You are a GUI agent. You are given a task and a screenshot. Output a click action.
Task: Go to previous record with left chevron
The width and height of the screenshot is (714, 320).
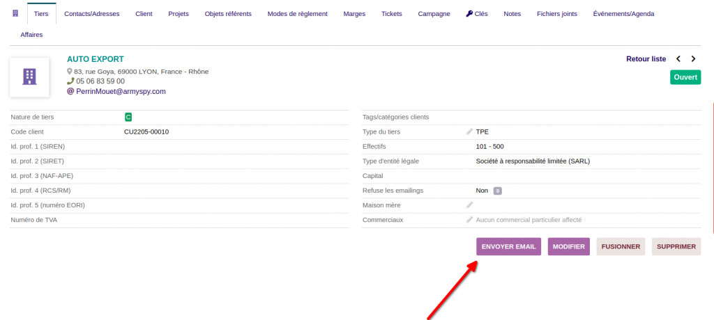(x=678, y=59)
